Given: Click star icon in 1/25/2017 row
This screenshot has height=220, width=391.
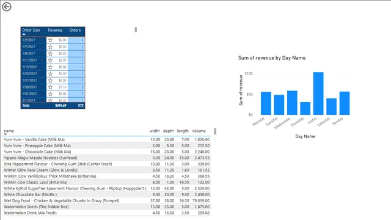Looking at the screenshot, I should tap(50, 74).
